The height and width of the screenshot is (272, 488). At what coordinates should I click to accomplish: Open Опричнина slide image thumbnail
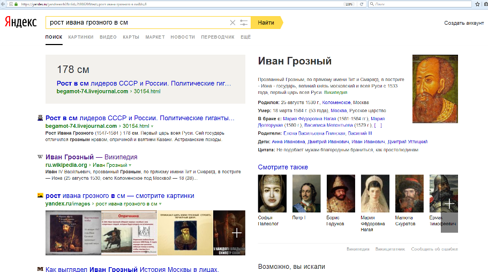tap(129, 233)
